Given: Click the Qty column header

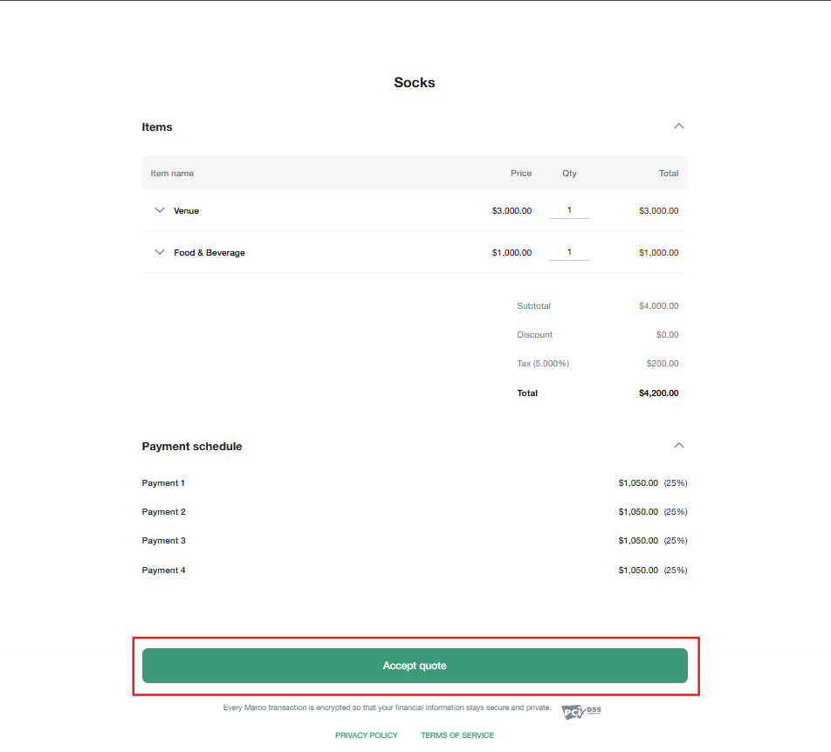Looking at the screenshot, I should point(569,174).
